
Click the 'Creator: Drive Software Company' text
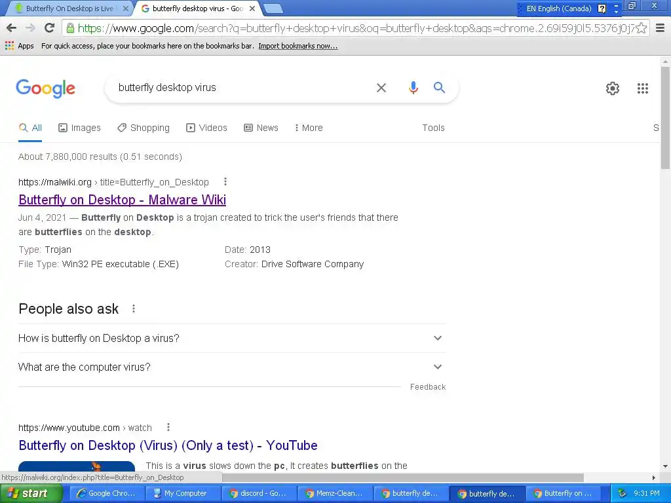(x=294, y=264)
